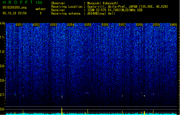This screenshot has height=115, width=180.
Task: Click the tallest yellow intensity spike under 0353
Action: pos(62,111)
